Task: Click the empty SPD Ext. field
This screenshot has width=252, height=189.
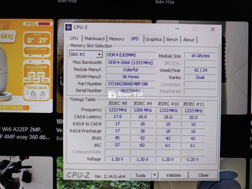Action: point(200,63)
